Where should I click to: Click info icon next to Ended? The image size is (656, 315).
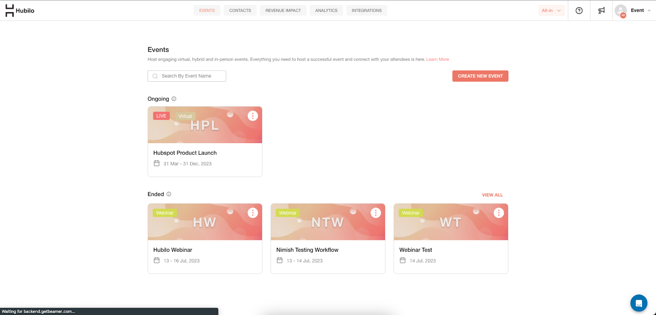coord(169,194)
